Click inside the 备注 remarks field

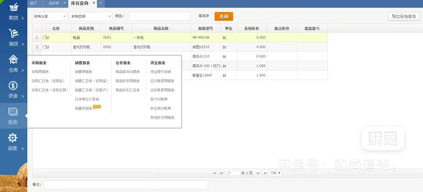(126, 185)
